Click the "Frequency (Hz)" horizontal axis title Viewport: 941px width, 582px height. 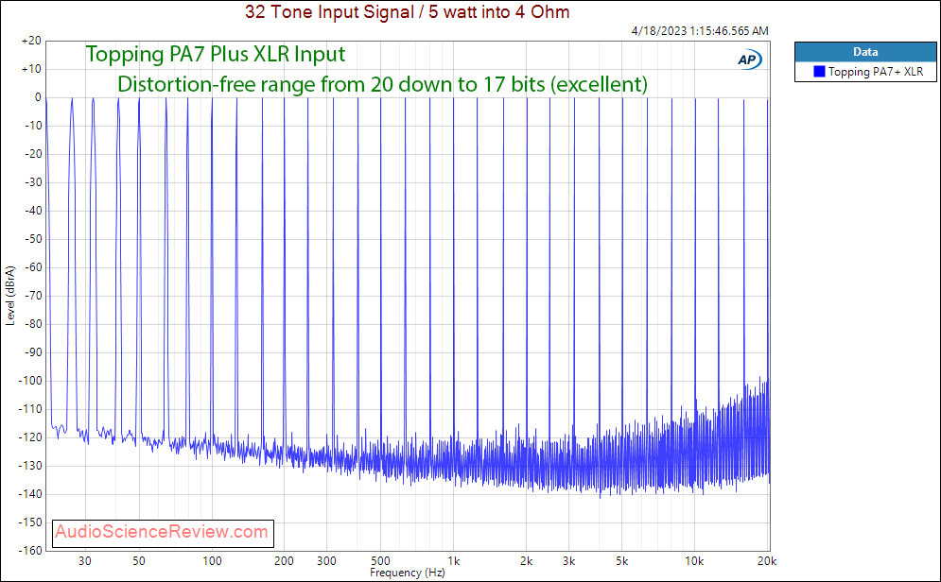click(x=407, y=573)
